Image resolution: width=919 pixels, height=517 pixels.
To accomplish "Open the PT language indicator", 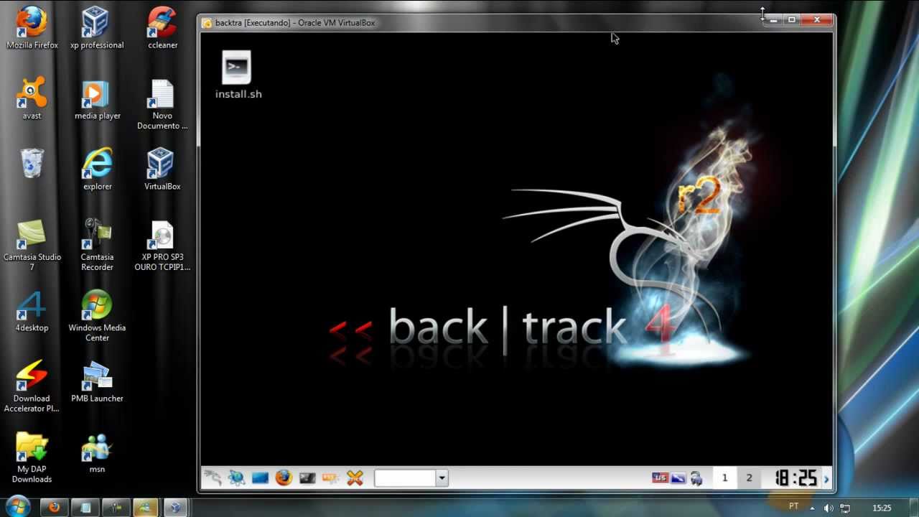I will coord(793,507).
